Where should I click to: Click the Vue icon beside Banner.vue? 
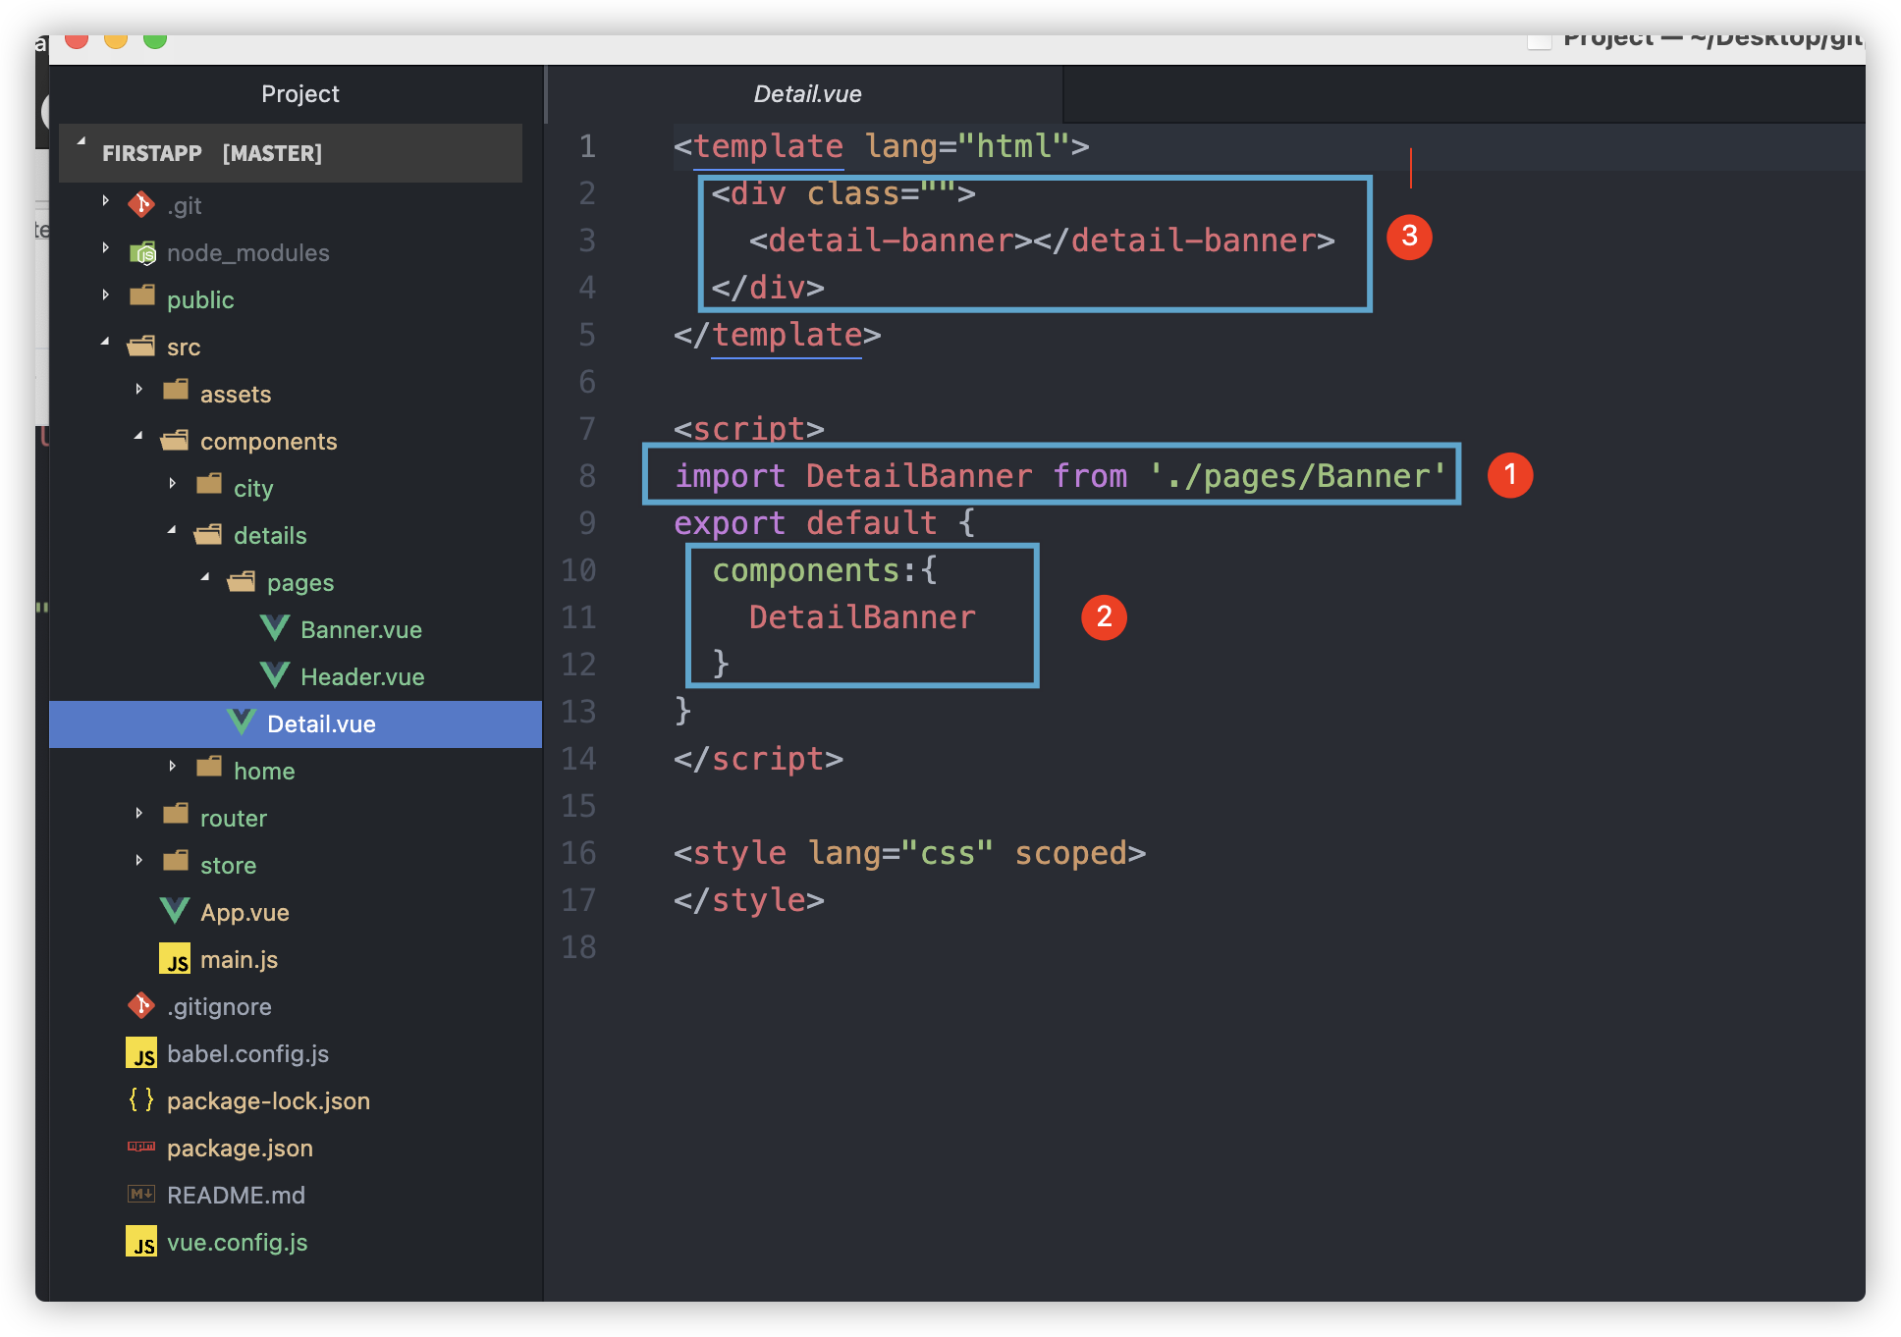[275, 628]
